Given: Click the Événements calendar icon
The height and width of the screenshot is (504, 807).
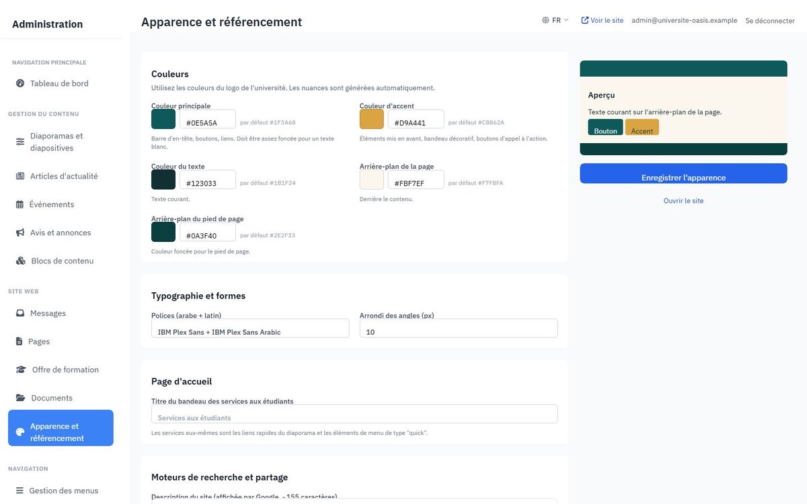Looking at the screenshot, I should tap(20, 204).
